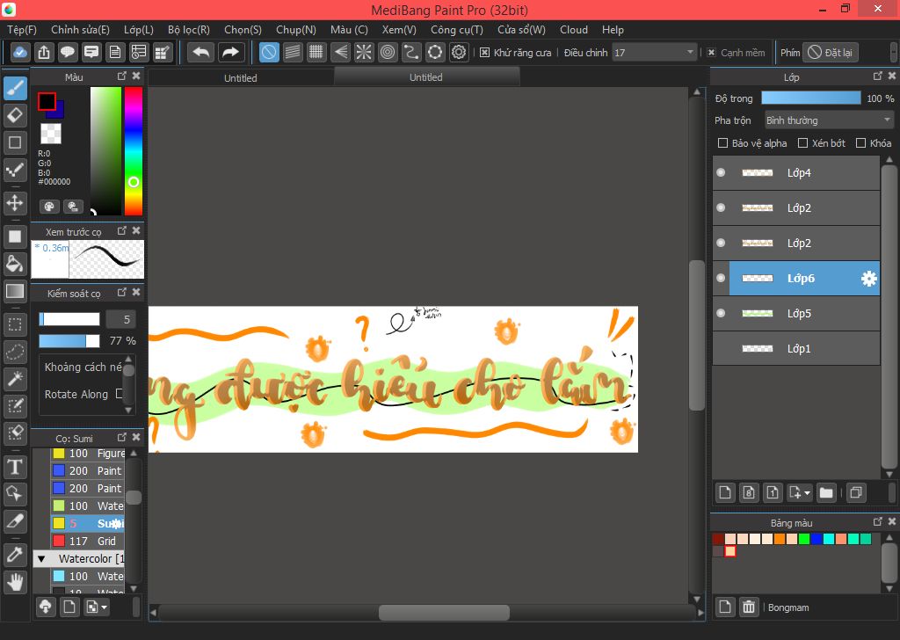Enable circle snap guide
Viewport: 900px width, 640px height.
[x=388, y=52]
